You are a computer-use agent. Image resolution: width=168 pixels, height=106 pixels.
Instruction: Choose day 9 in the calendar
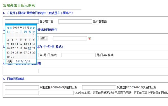pyautogui.click(x=8, y=44)
